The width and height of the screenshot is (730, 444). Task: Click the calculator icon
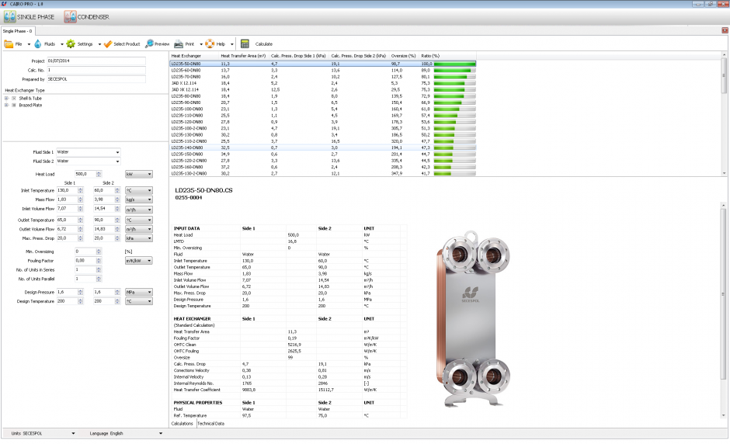(x=245, y=43)
